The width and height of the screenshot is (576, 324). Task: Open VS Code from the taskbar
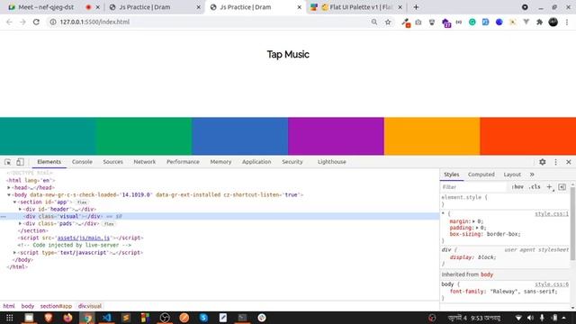tap(106, 318)
